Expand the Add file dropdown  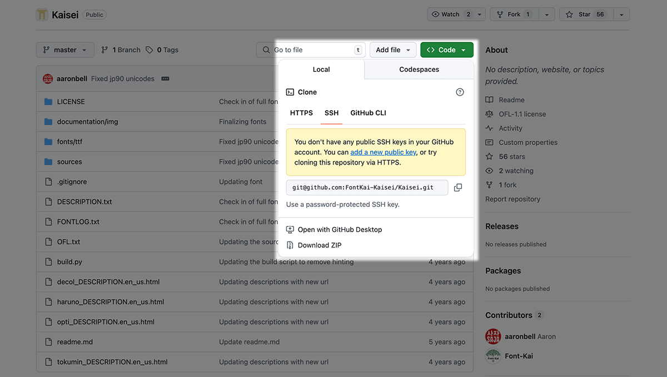click(393, 50)
